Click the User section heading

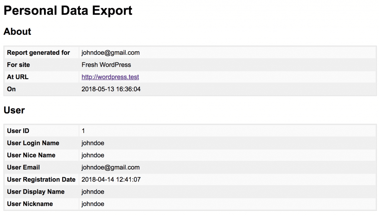[14, 110]
